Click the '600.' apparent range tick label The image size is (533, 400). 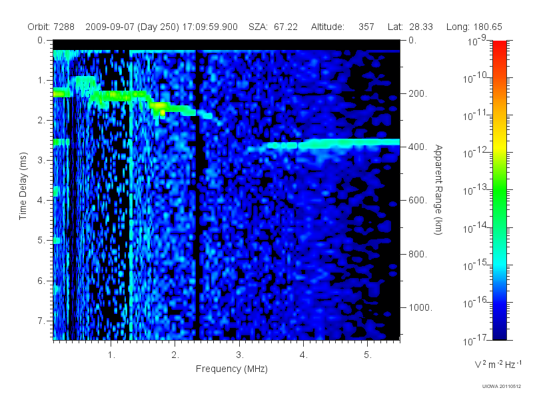click(418, 201)
